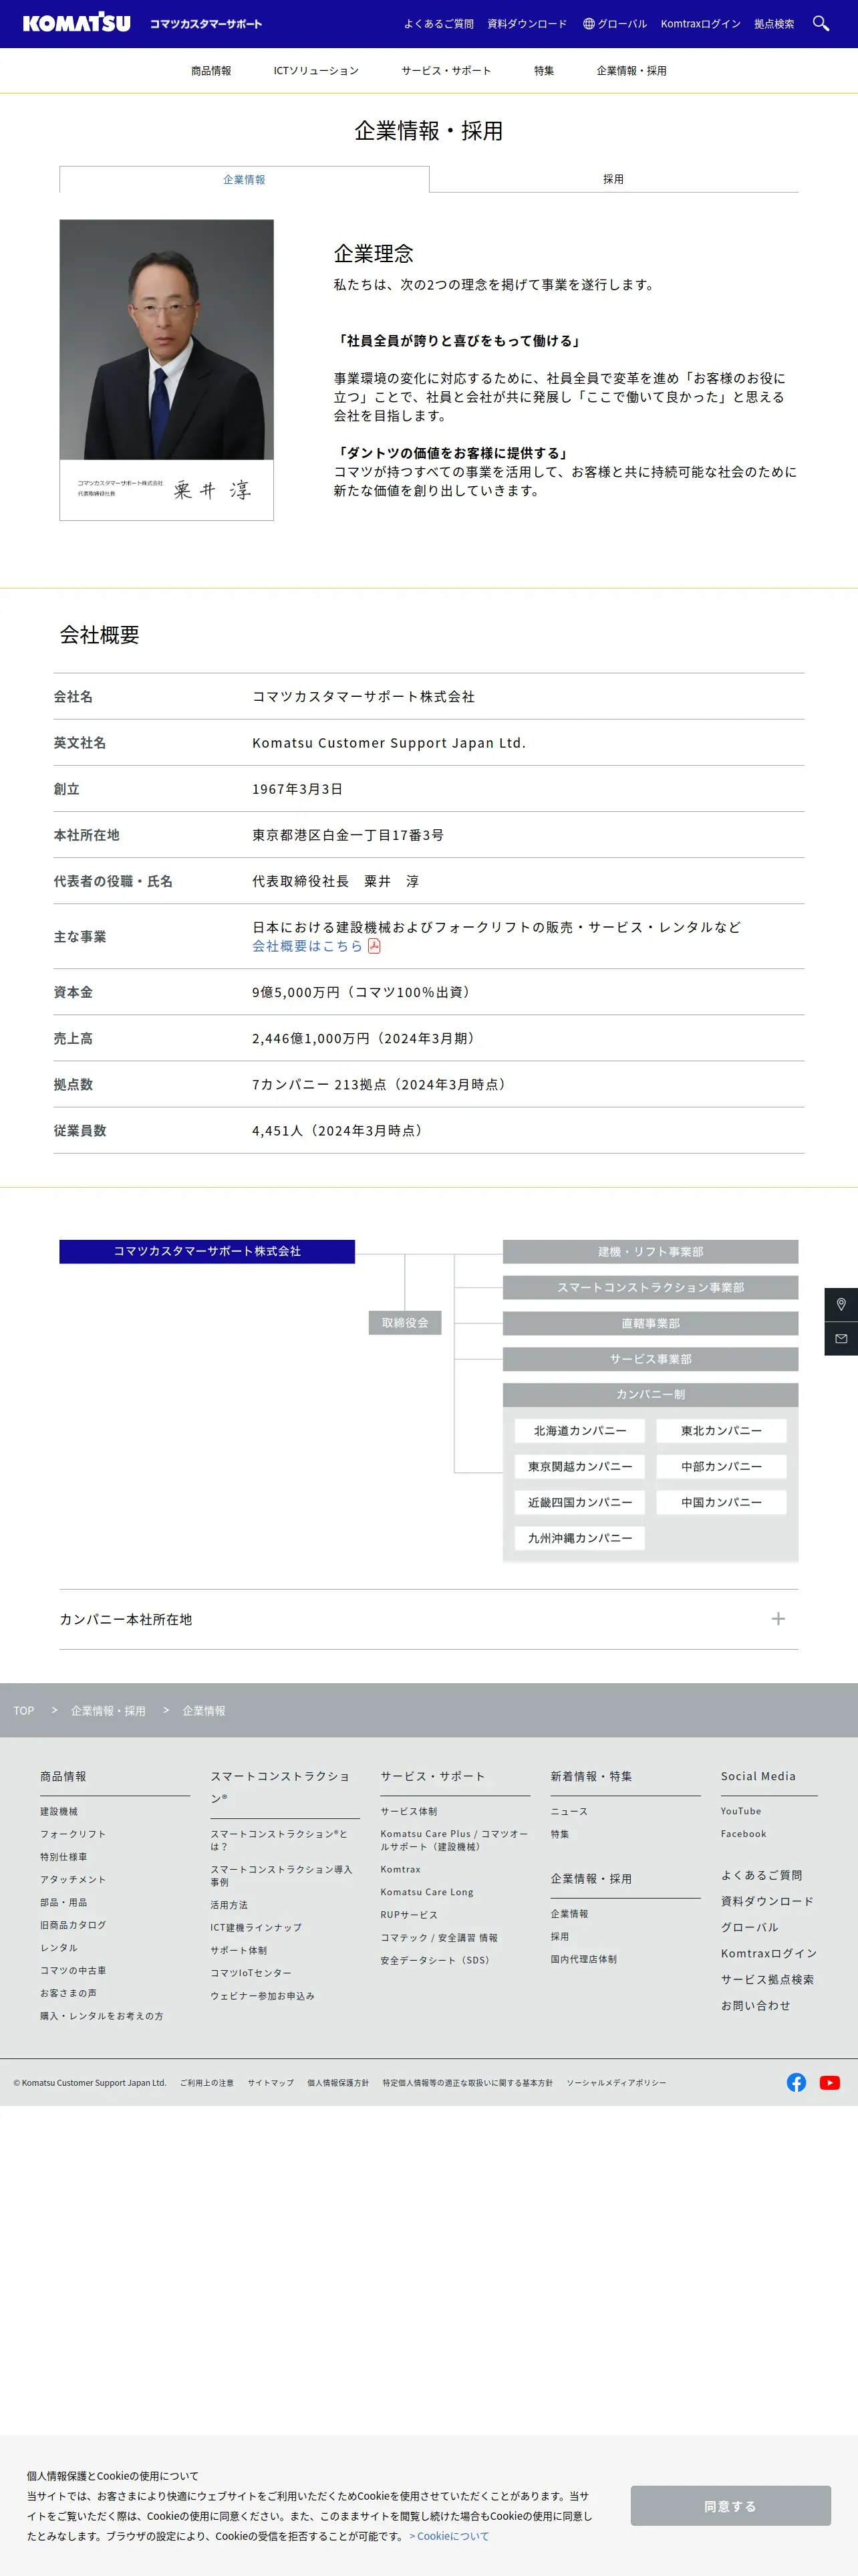
Task: Open 特集 menu item
Action: pos(543,71)
